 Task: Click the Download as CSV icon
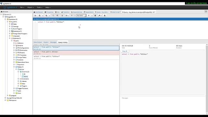105,16
